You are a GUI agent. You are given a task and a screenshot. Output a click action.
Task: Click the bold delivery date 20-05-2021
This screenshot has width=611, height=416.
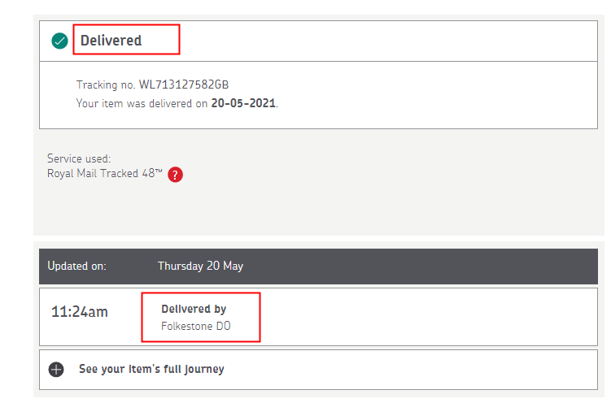243,104
